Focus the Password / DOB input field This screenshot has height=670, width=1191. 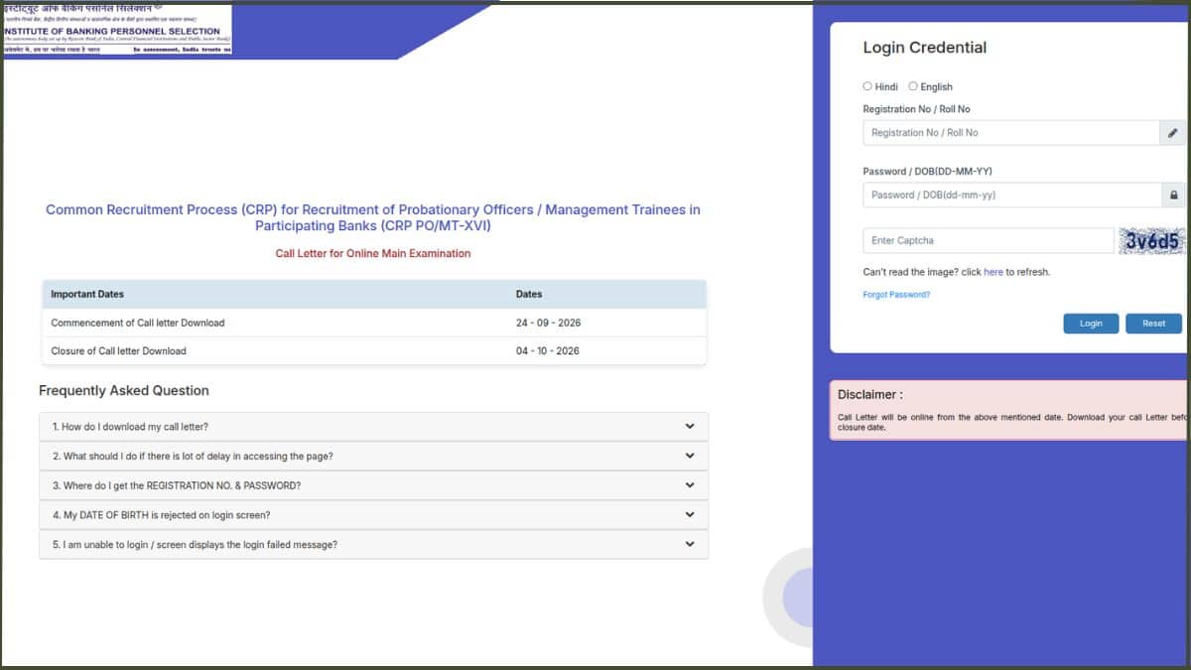[1010, 196]
